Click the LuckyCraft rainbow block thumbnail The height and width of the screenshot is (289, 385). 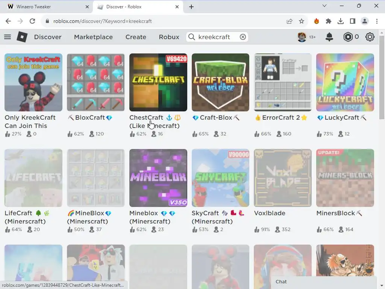tap(345, 82)
